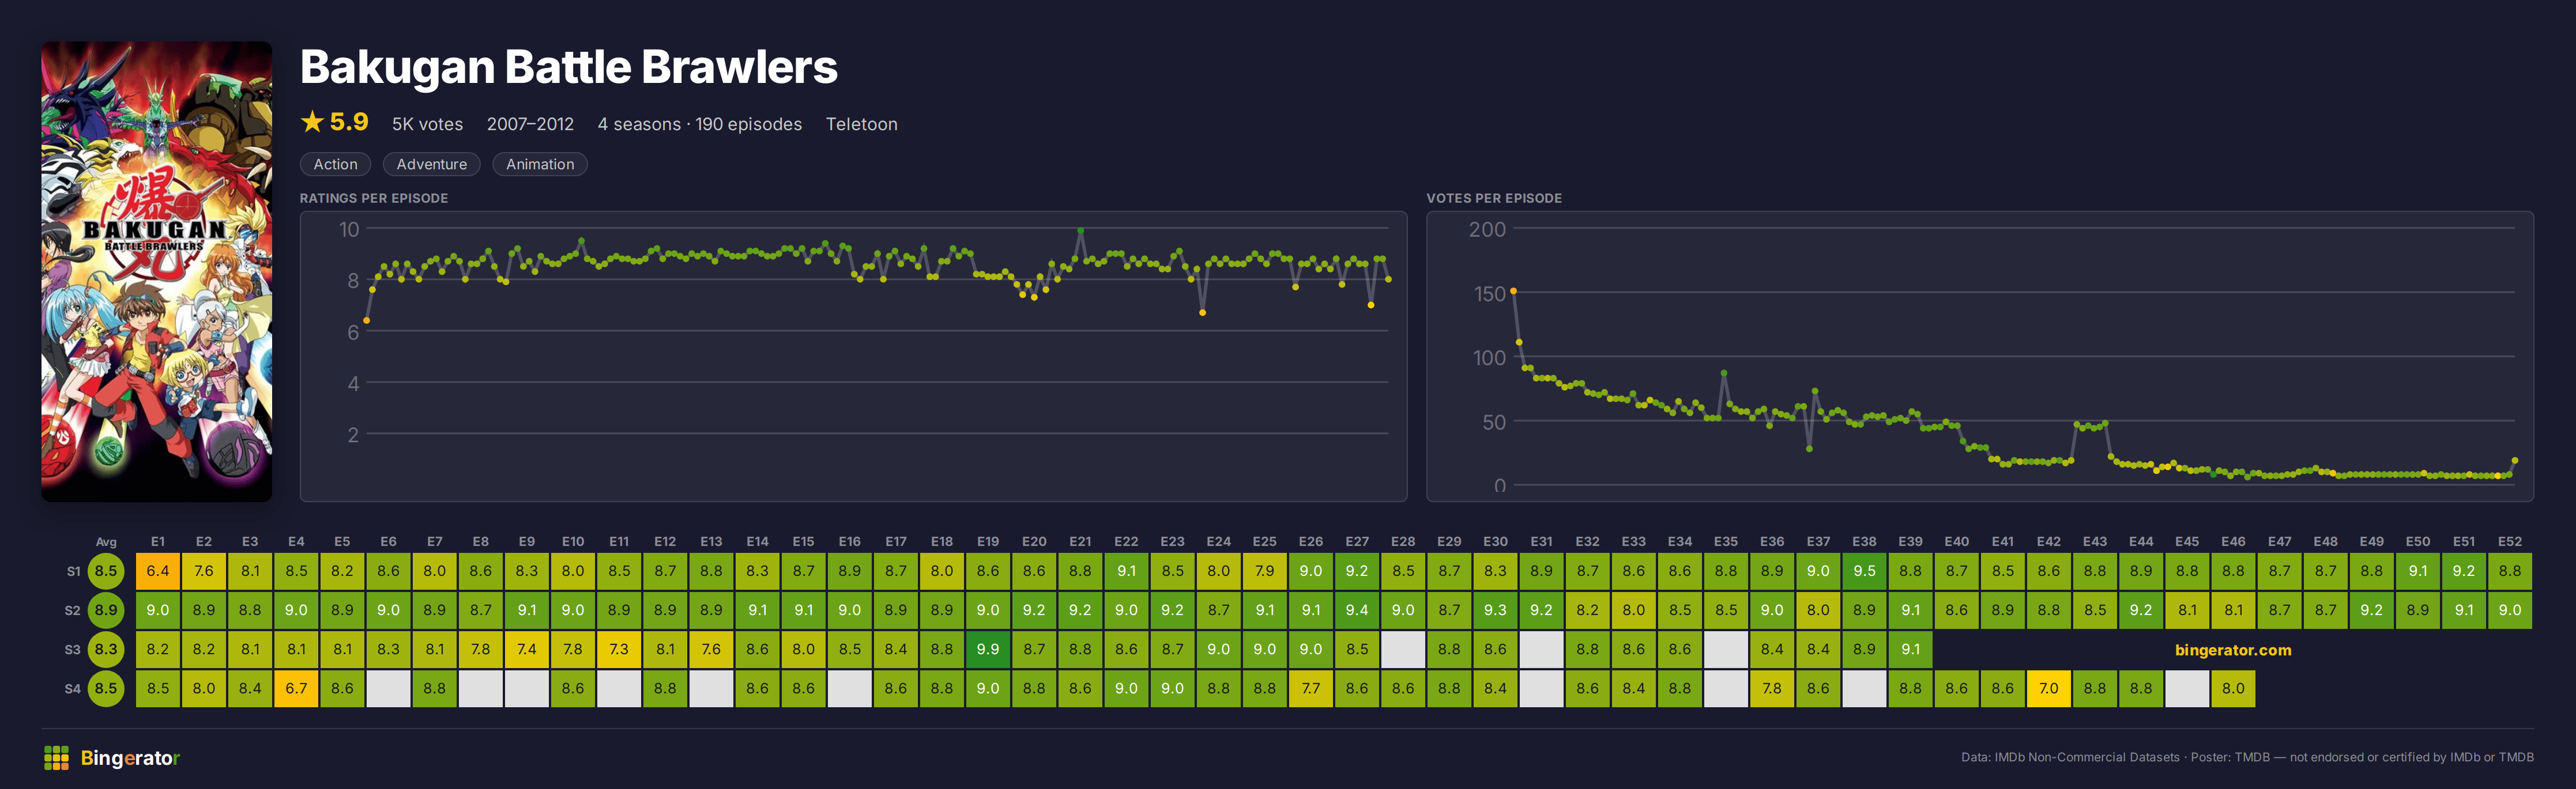2576x789 pixels.
Task: Click first data point in votes chart
Action: pos(1513,291)
